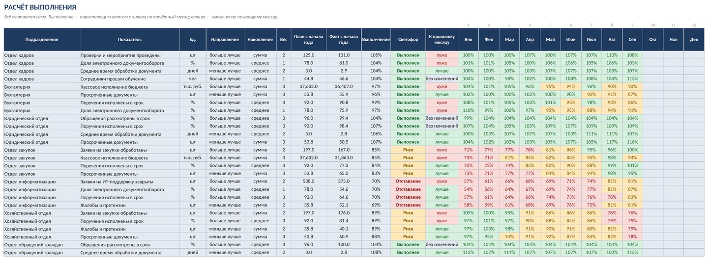
Task: Click the Ноя month header
Action: [x=673, y=39]
